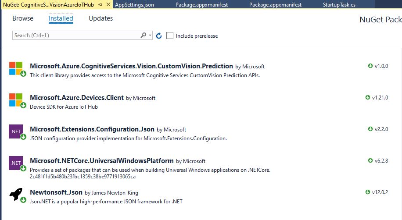Click the .NET icon for Microsoft.Extensions.Configuration.Json
Screen dimensions: 402x220
point(16,131)
